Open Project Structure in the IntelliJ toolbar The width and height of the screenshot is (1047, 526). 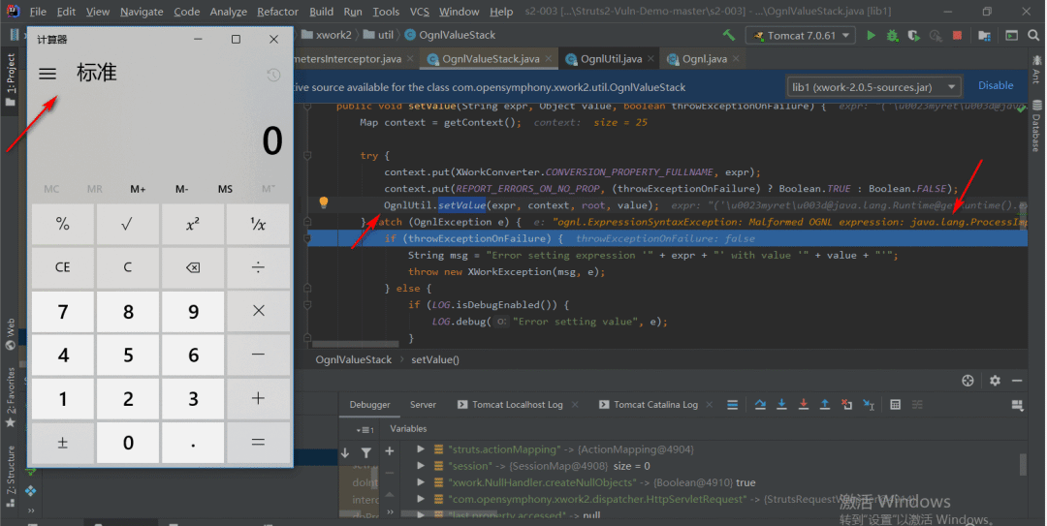click(984, 36)
